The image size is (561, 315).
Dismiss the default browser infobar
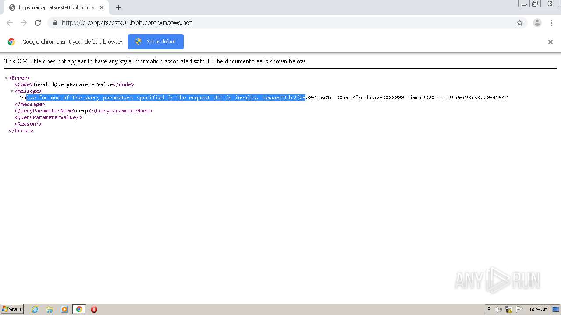click(x=550, y=42)
